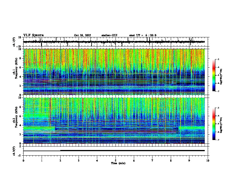Click the ch.2 "Frequency (kHz)" axis label
The image size is (234, 180).
click(16, 117)
